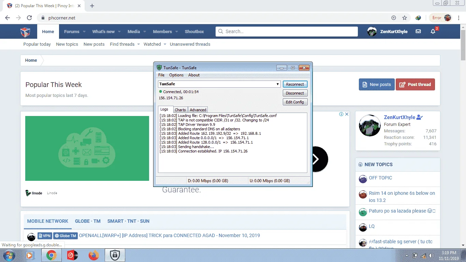Switch to the Charts tab in TunSafe

(x=180, y=110)
